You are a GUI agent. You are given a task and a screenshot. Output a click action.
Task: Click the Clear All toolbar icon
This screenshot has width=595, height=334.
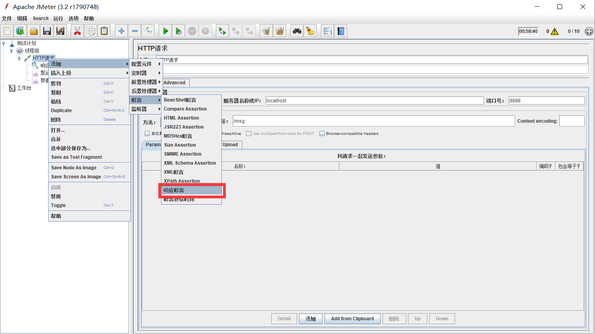pyautogui.click(x=280, y=31)
